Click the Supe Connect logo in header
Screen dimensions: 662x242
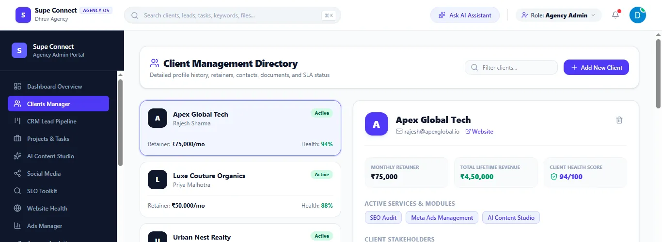pyautogui.click(x=23, y=15)
